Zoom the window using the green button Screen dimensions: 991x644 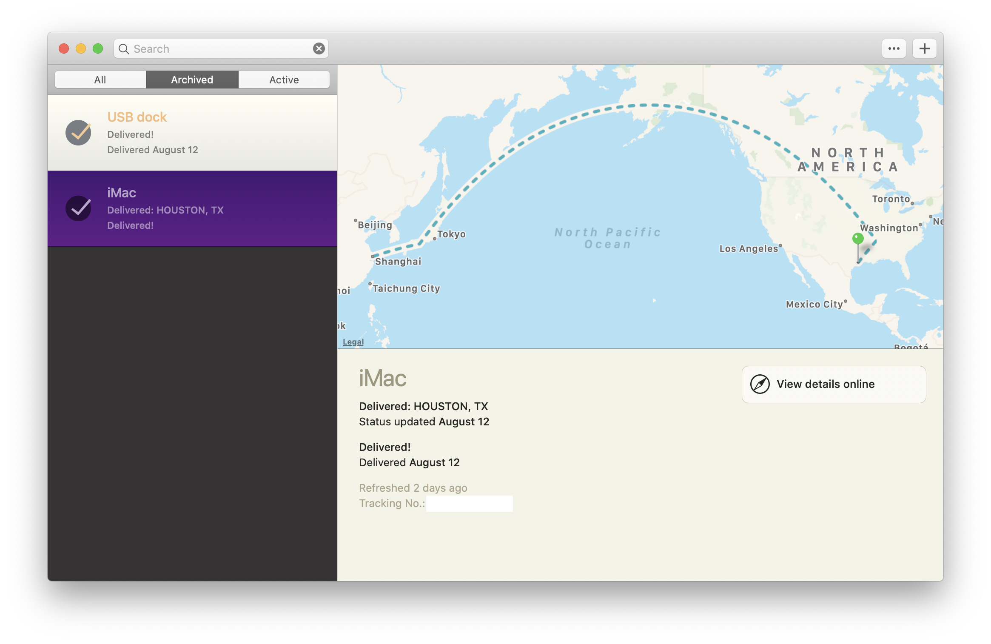pyautogui.click(x=98, y=48)
